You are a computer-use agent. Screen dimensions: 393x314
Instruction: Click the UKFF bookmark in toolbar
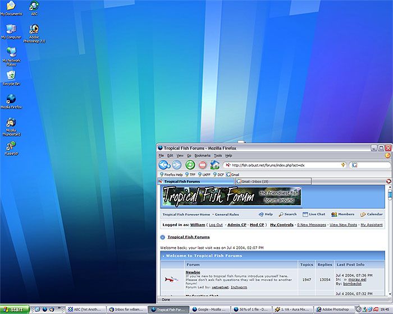click(204, 174)
